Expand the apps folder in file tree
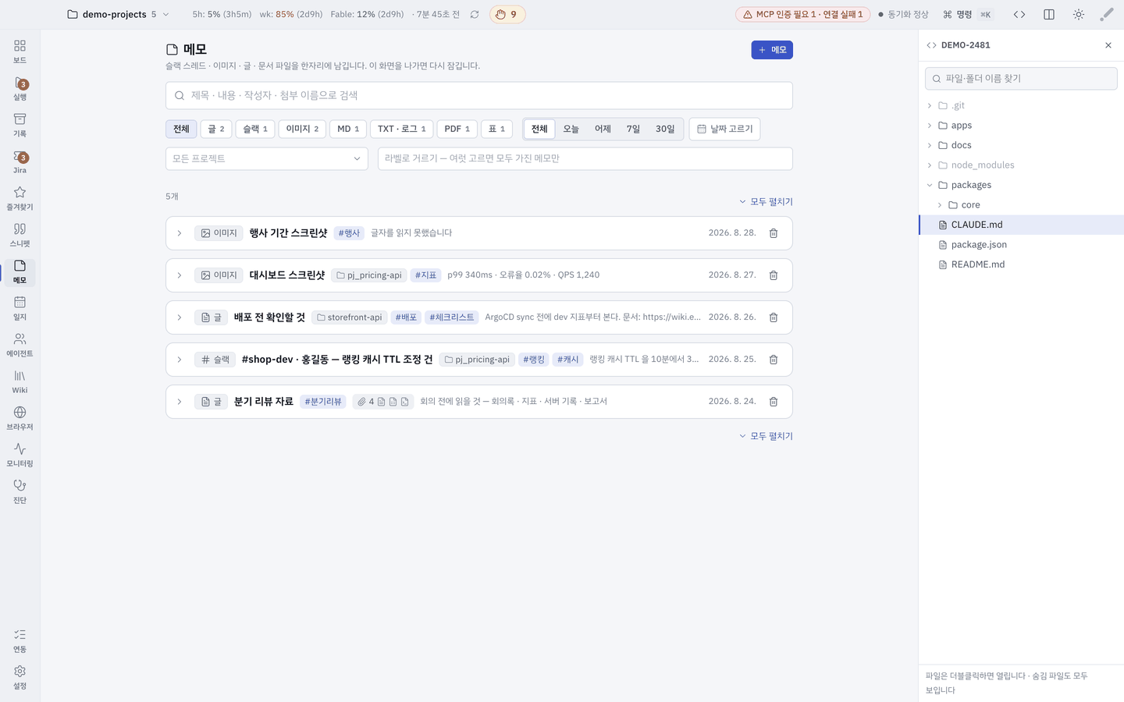The height and width of the screenshot is (702, 1124). tap(930, 126)
